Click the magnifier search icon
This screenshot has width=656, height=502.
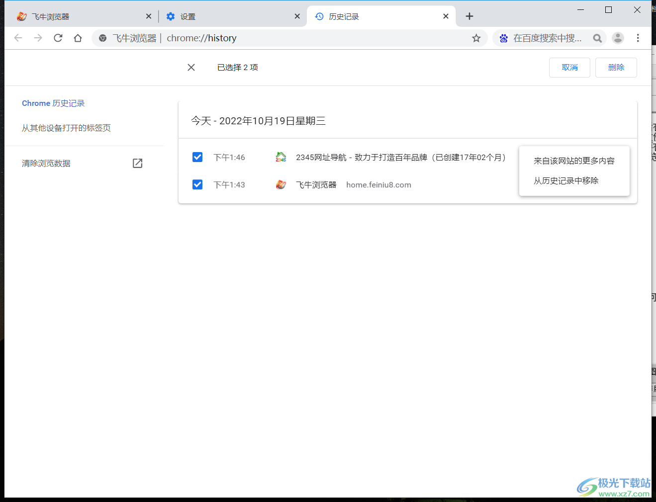[597, 38]
